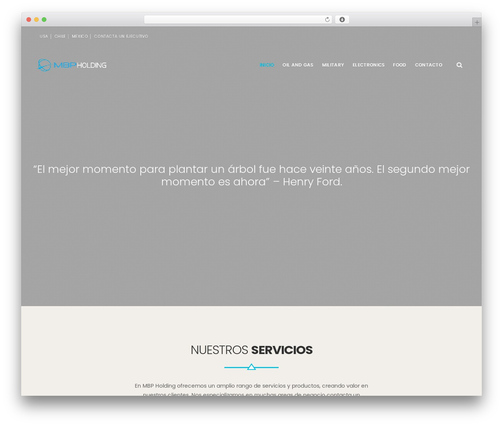Click the browser download arrow icon
Screen dimensions: 503x426
tap(342, 20)
